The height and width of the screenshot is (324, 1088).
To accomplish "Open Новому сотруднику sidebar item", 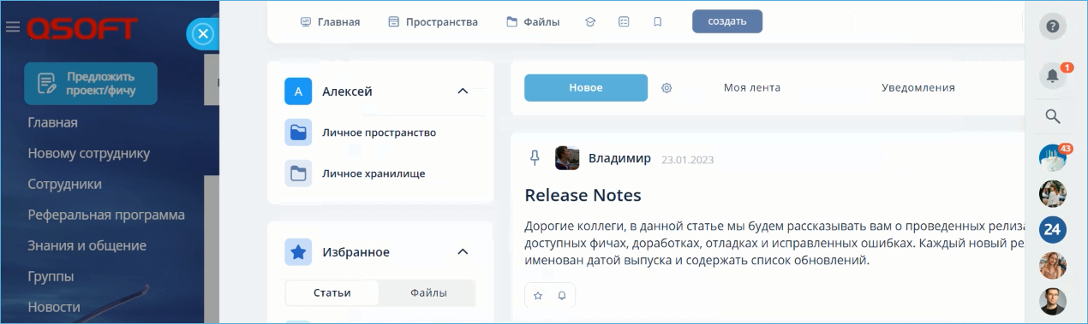I will [x=89, y=153].
